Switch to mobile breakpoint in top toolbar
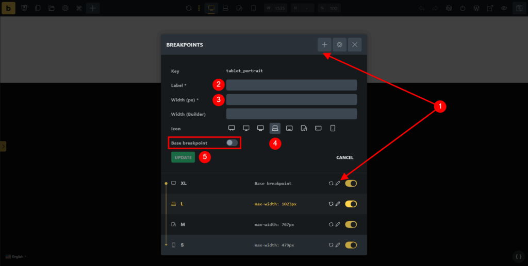This screenshot has width=528, height=266. tap(253, 8)
